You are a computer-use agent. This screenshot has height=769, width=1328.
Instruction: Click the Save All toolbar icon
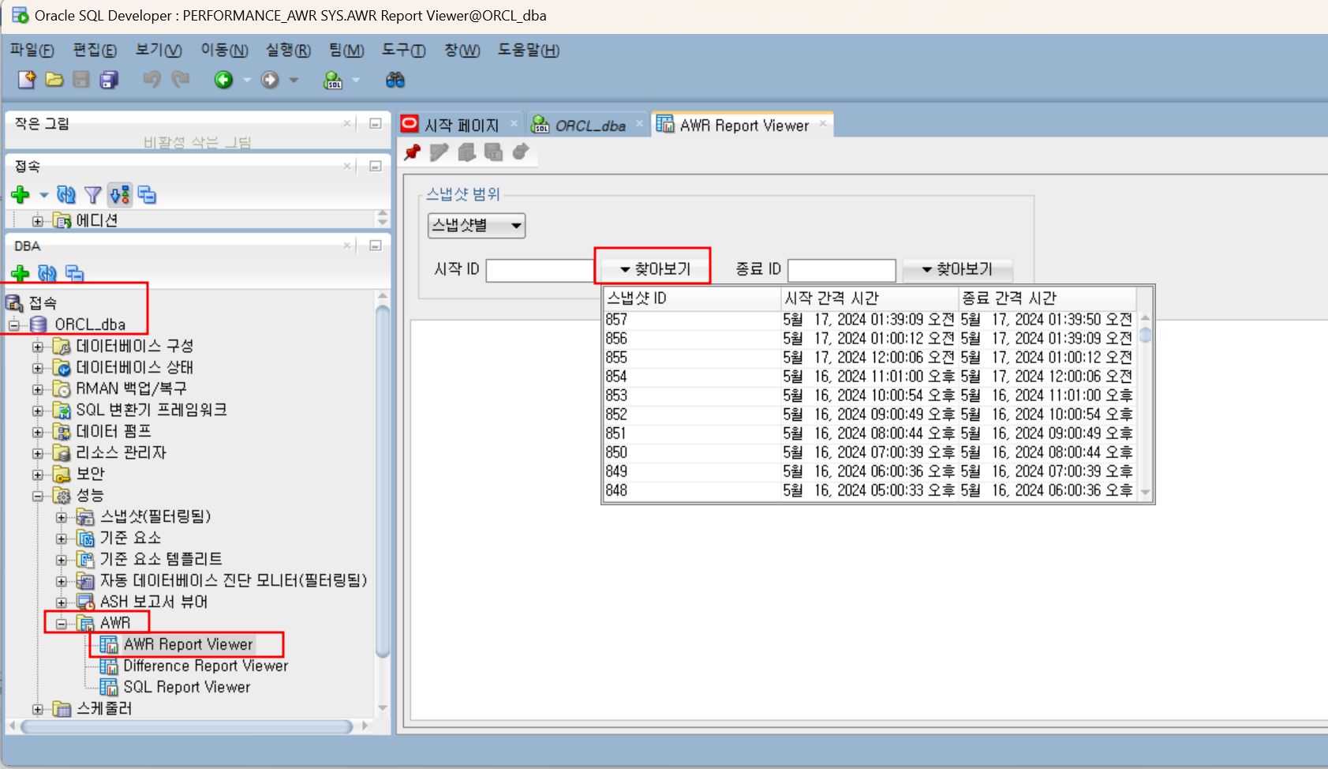pos(109,79)
